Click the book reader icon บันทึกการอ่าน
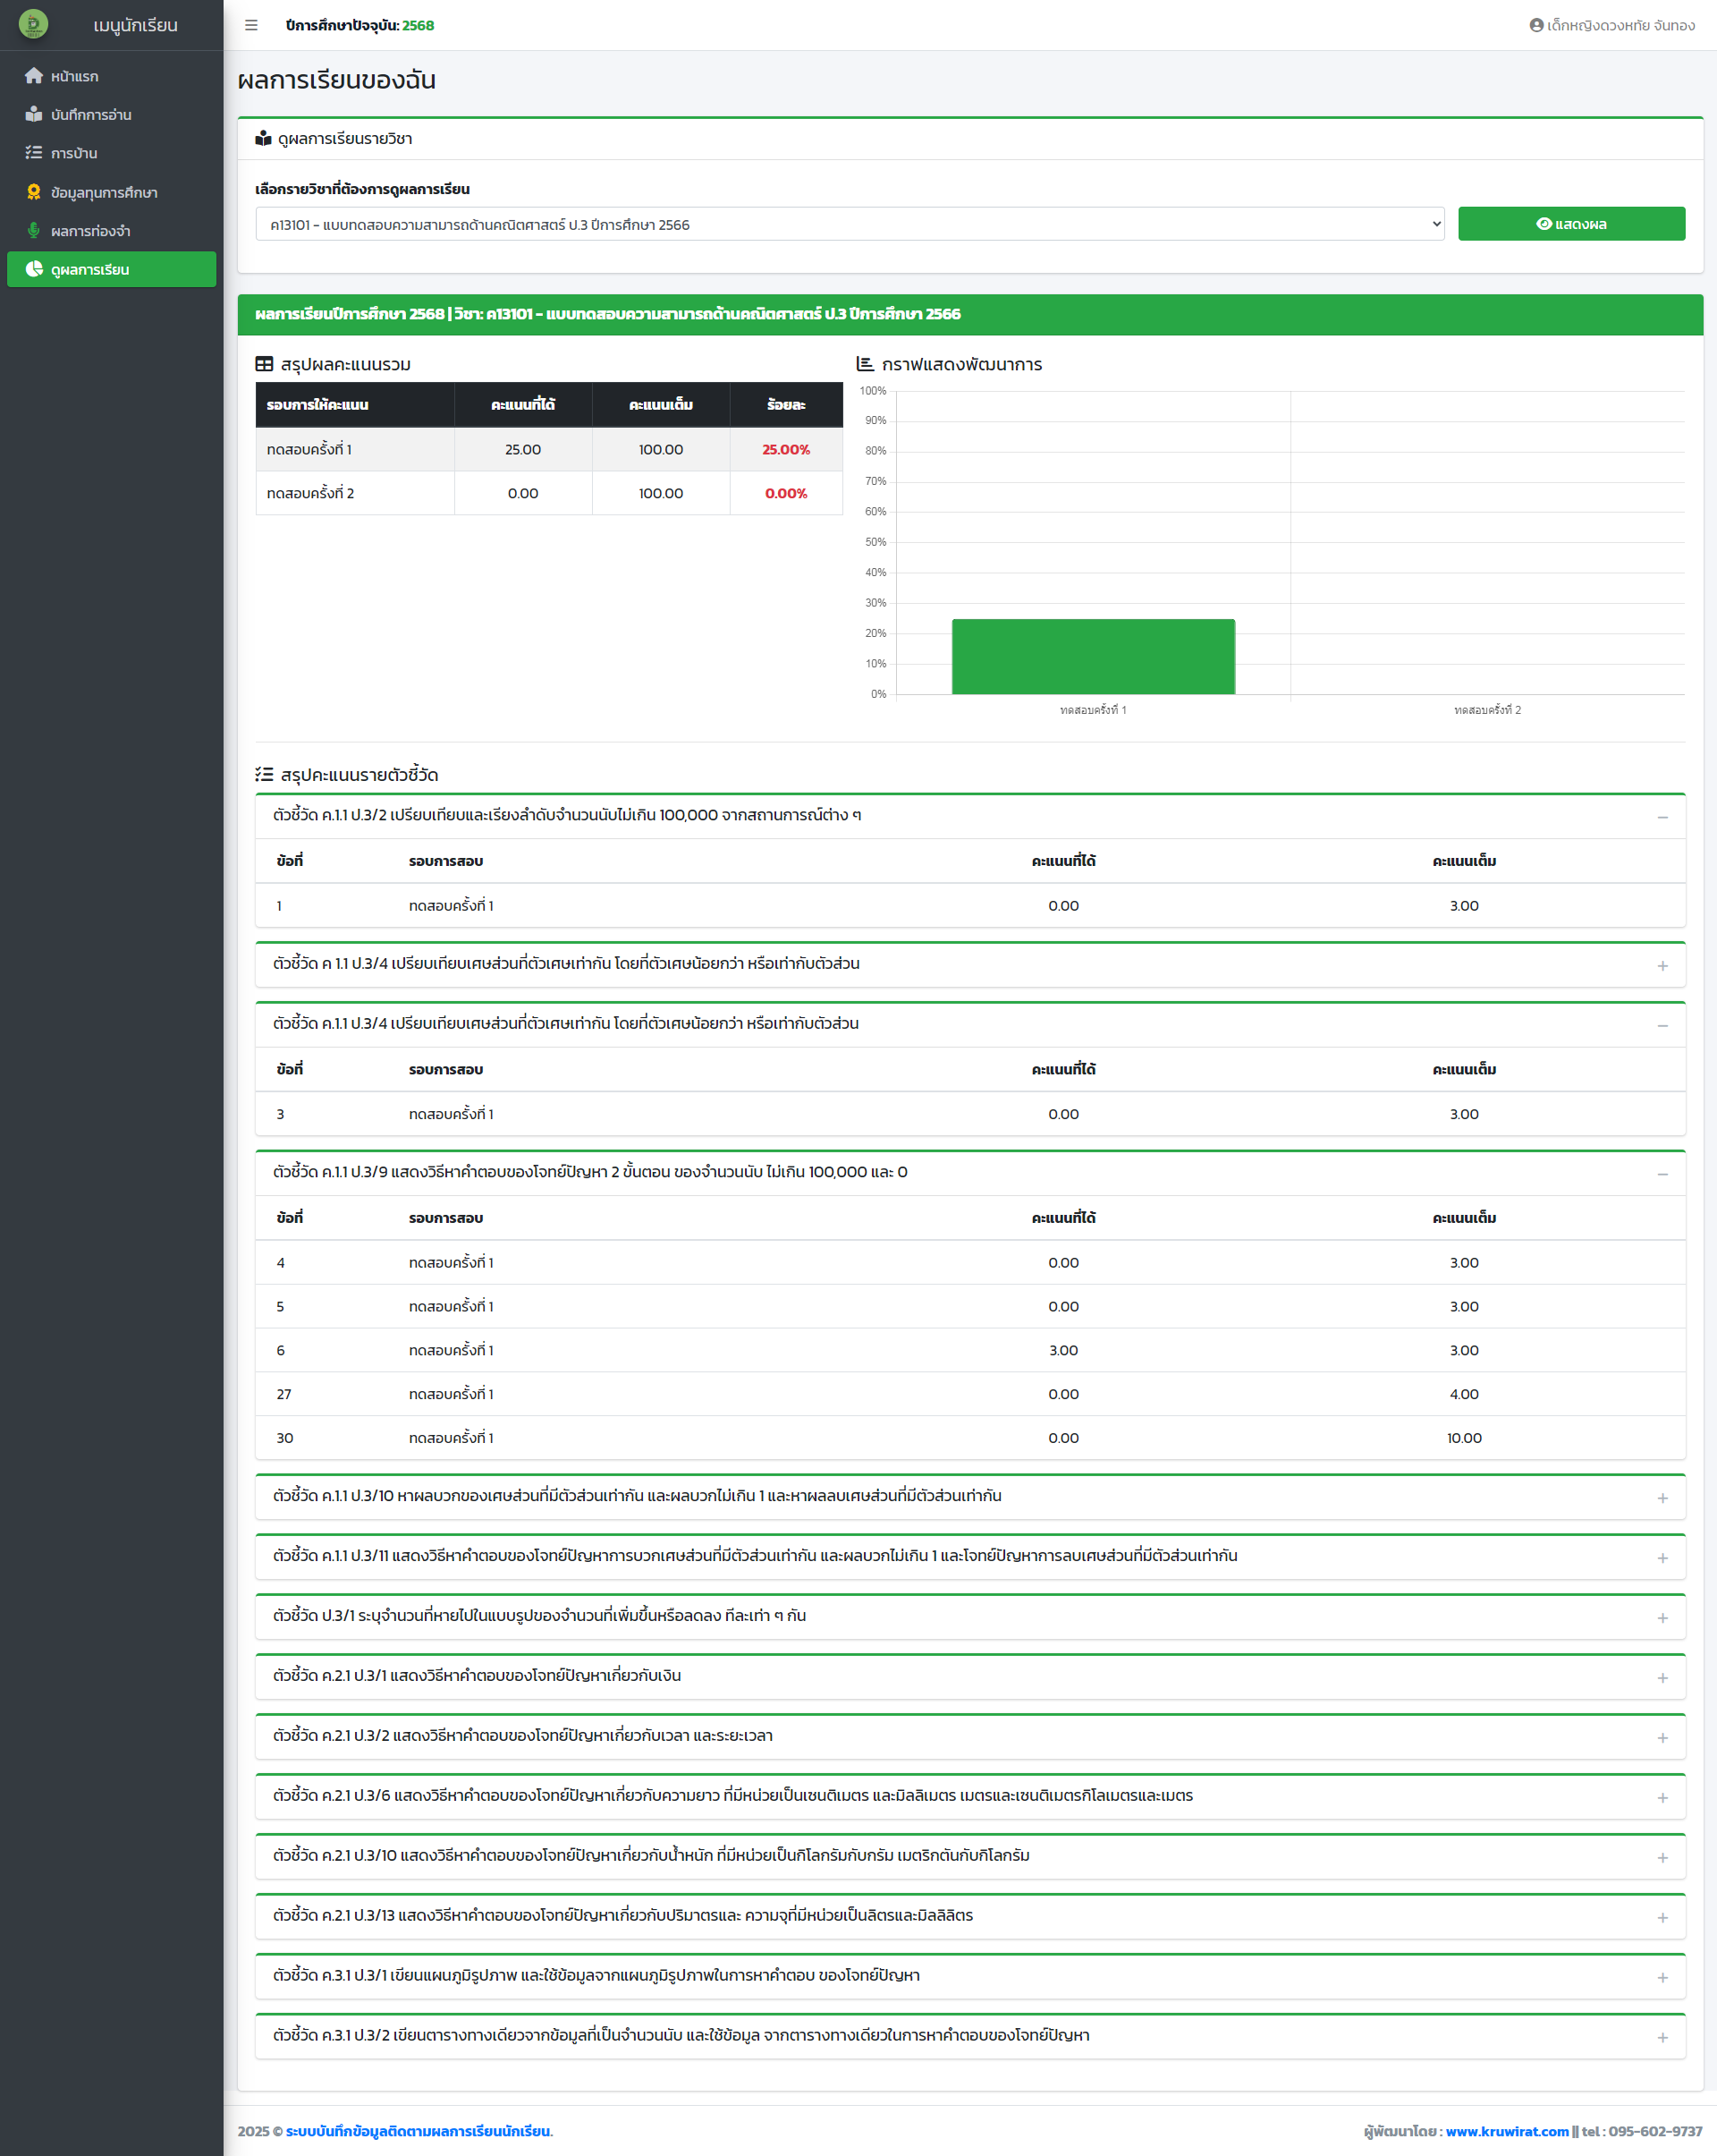The width and height of the screenshot is (1717, 2156). click(x=34, y=114)
